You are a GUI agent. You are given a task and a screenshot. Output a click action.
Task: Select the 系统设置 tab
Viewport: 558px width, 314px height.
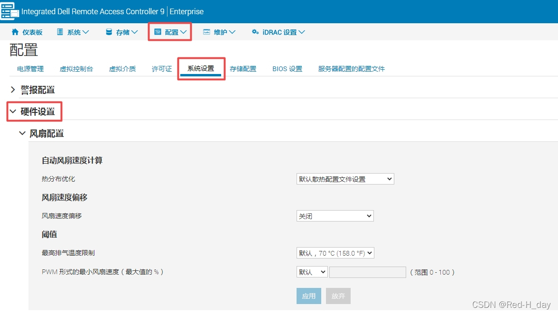tap(201, 68)
